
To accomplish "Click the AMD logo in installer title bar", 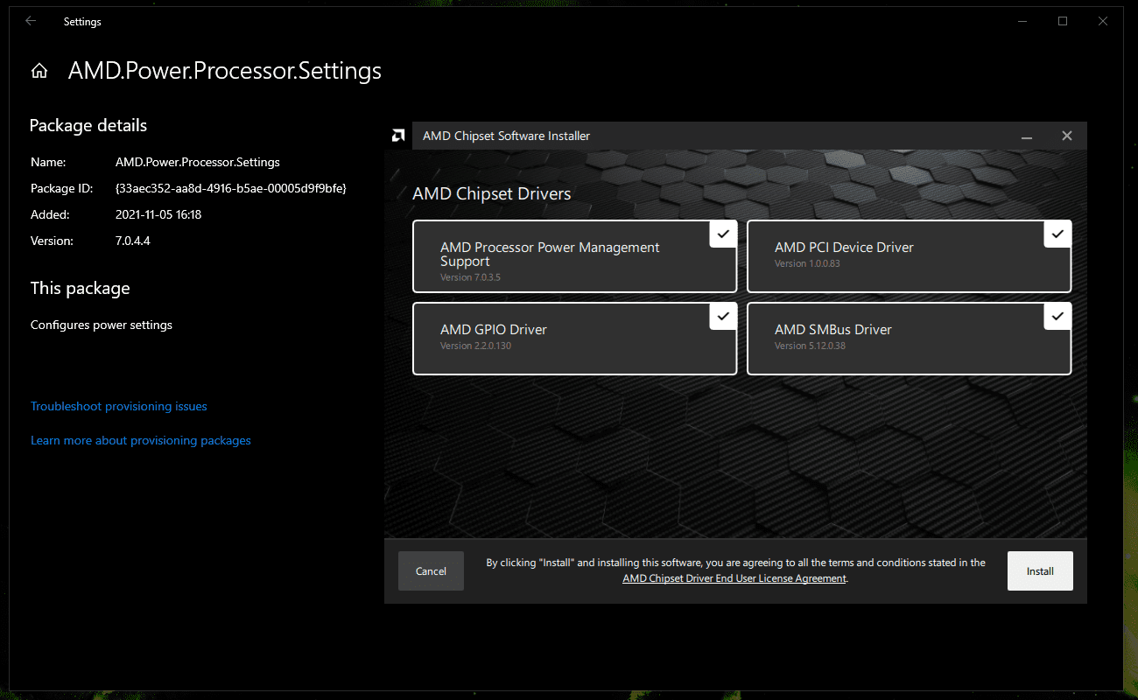I will [x=397, y=136].
